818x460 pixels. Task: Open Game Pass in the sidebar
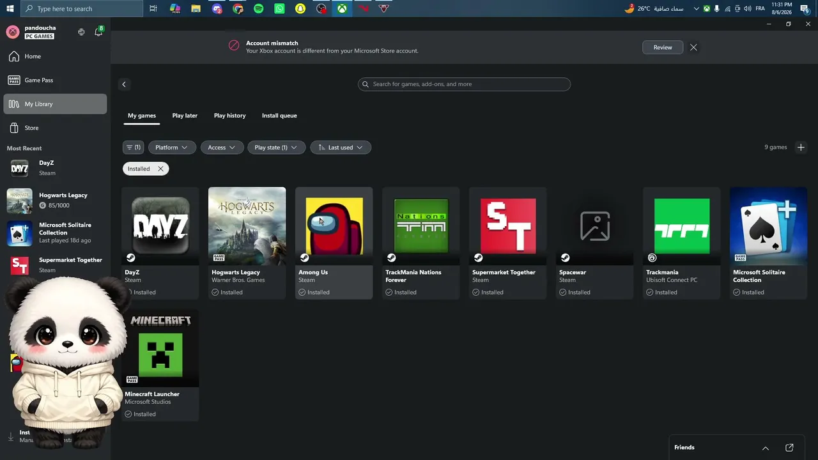(55, 80)
